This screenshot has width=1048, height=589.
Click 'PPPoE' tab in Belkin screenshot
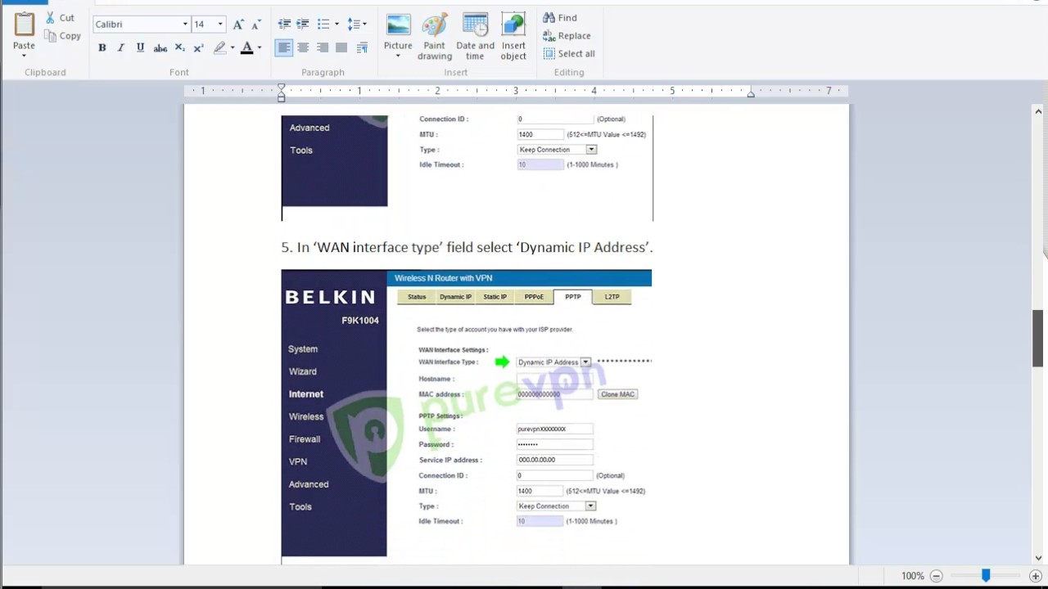(534, 297)
